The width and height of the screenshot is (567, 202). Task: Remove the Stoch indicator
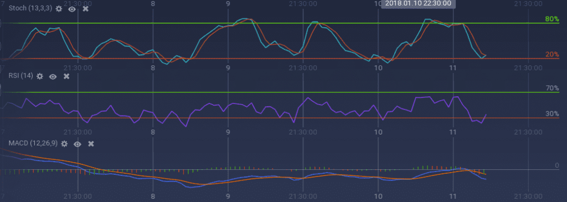[x=85, y=9]
